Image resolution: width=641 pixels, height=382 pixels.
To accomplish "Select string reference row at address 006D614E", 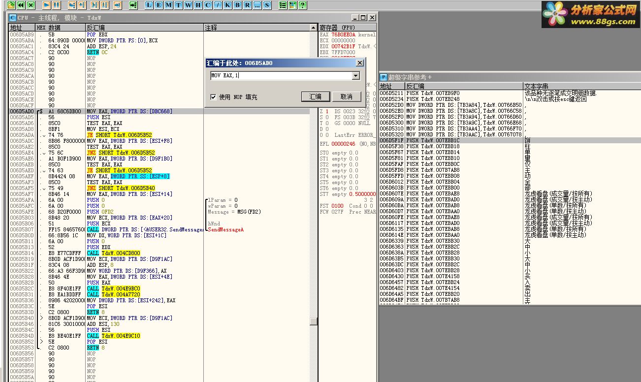I will pyautogui.click(x=510, y=235).
